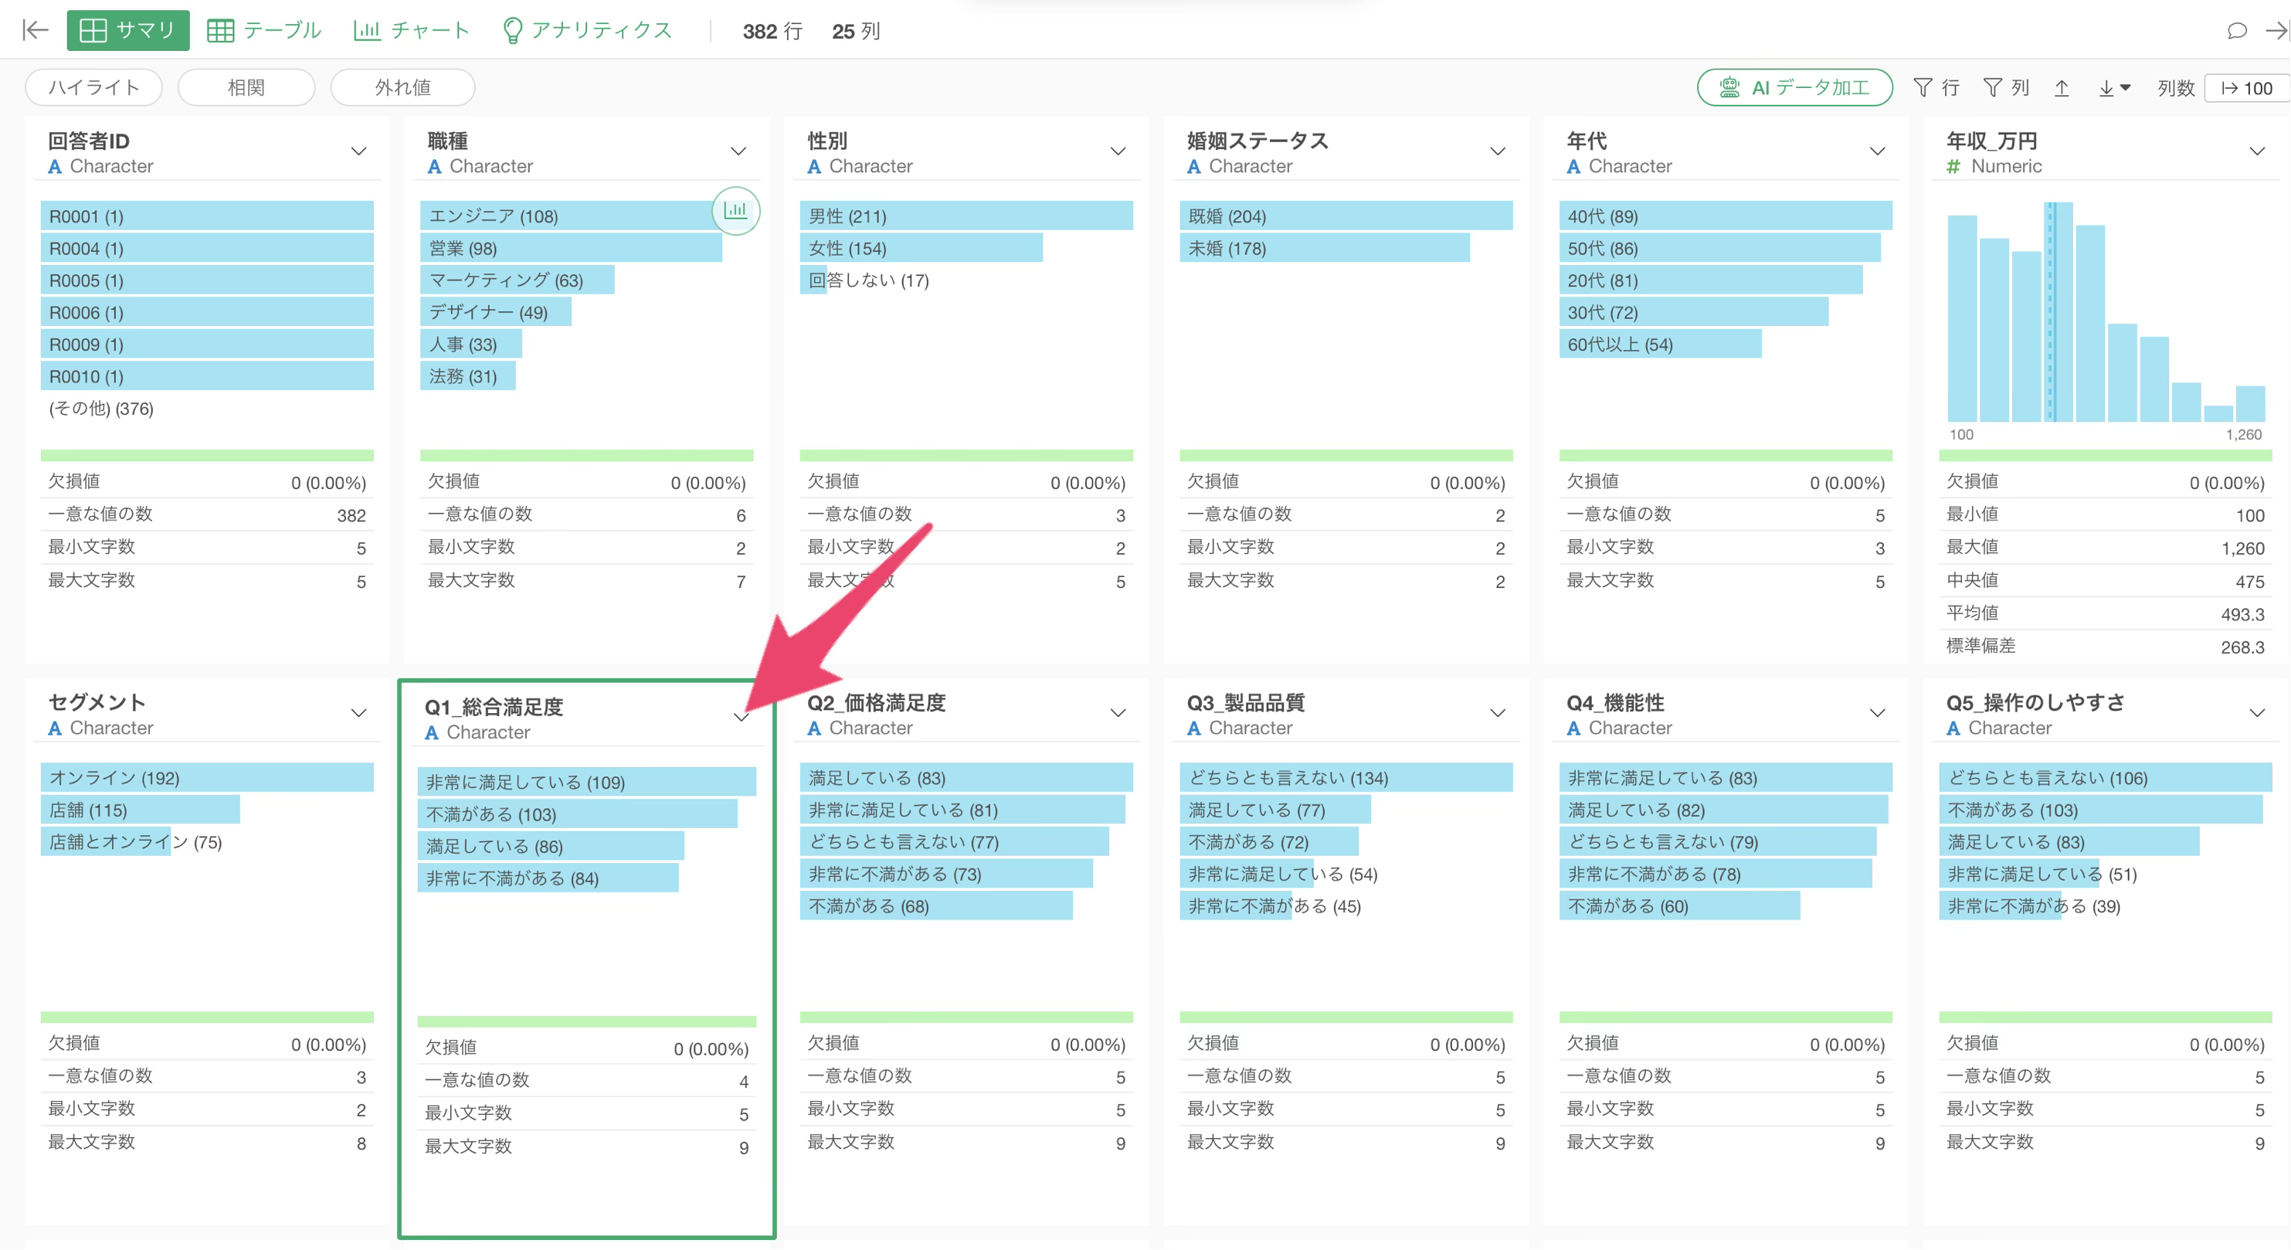The height and width of the screenshot is (1250, 2291).
Task: Open the 年収_万円 column menu chevron
Action: point(2256,151)
